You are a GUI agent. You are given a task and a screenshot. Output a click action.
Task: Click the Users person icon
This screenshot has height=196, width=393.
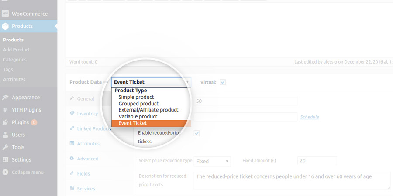pos(5,135)
